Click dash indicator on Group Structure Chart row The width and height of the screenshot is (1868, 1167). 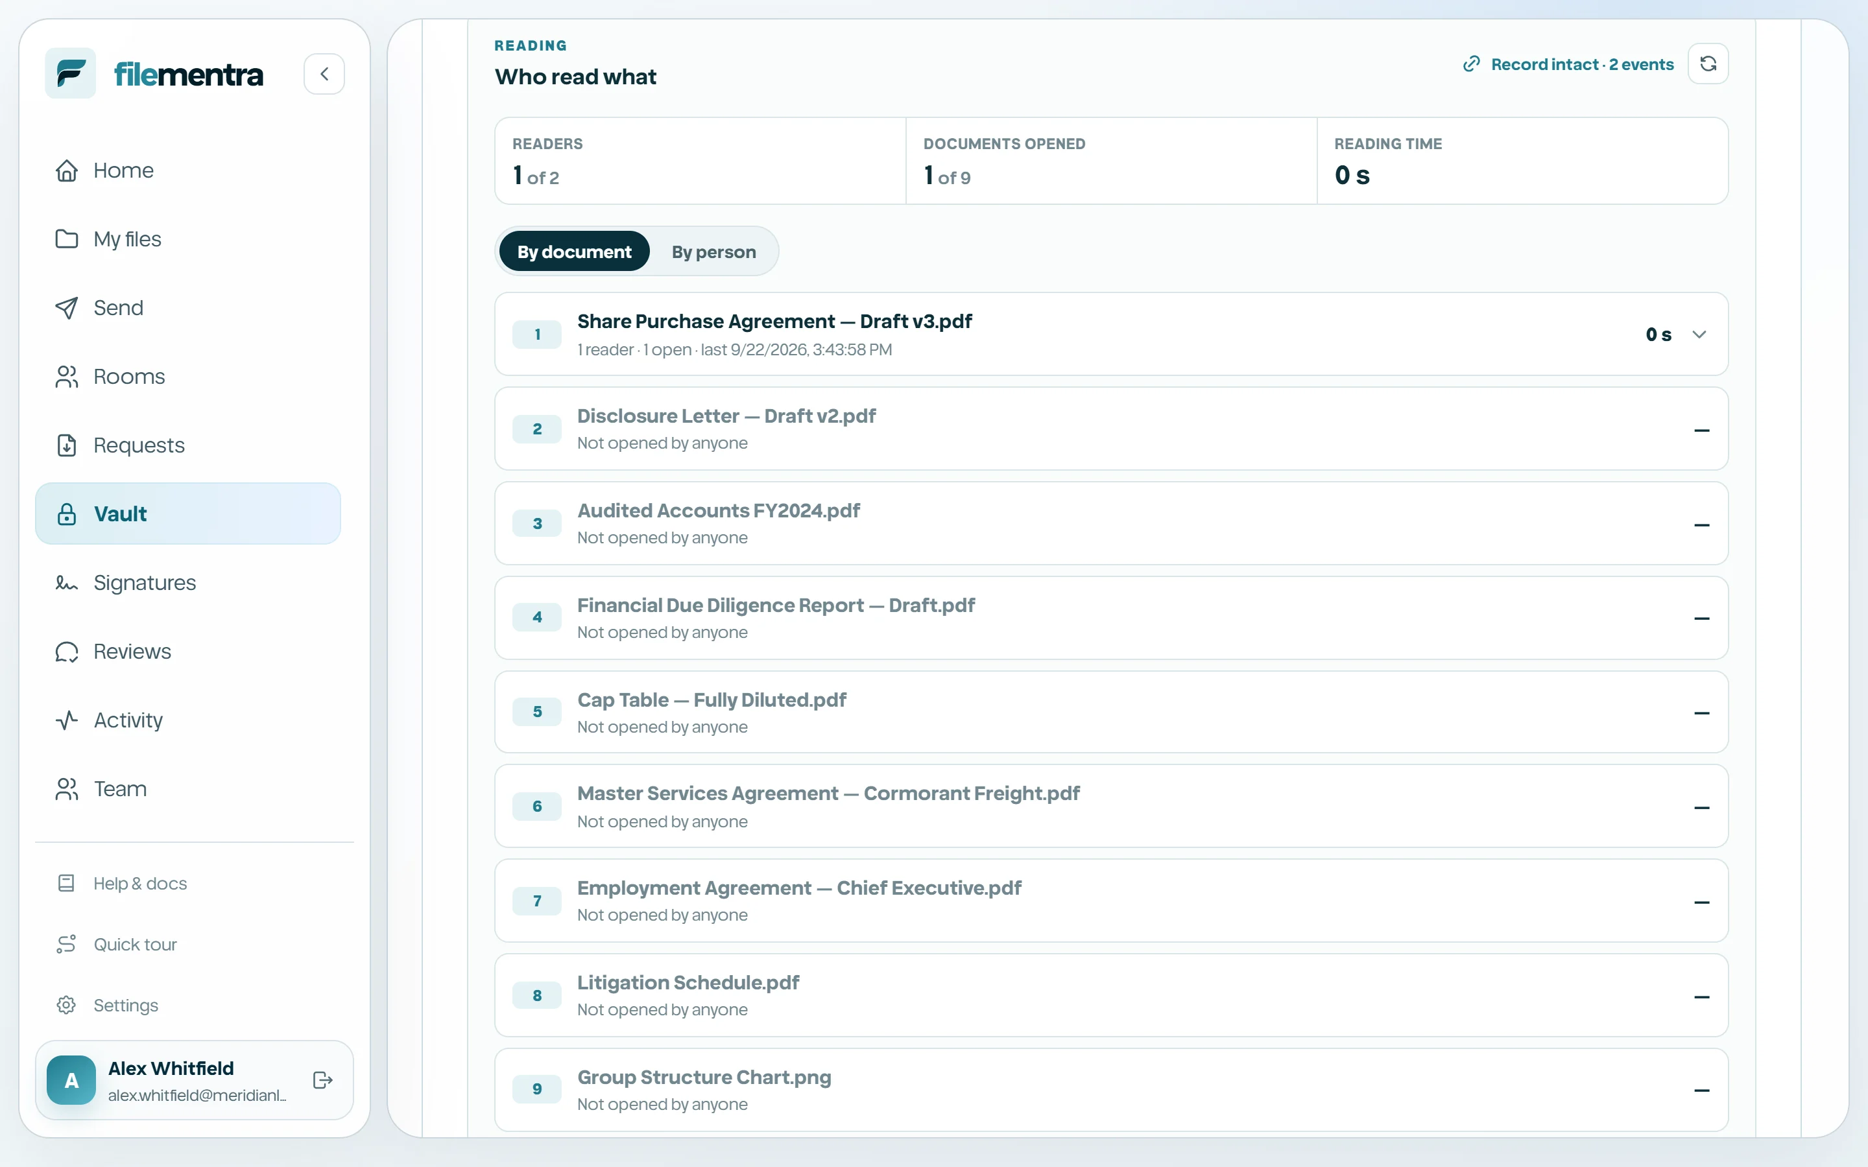pyautogui.click(x=1701, y=1090)
